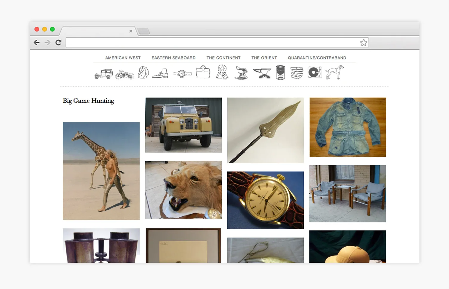View the lion head rug photo

[x=183, y=190]
